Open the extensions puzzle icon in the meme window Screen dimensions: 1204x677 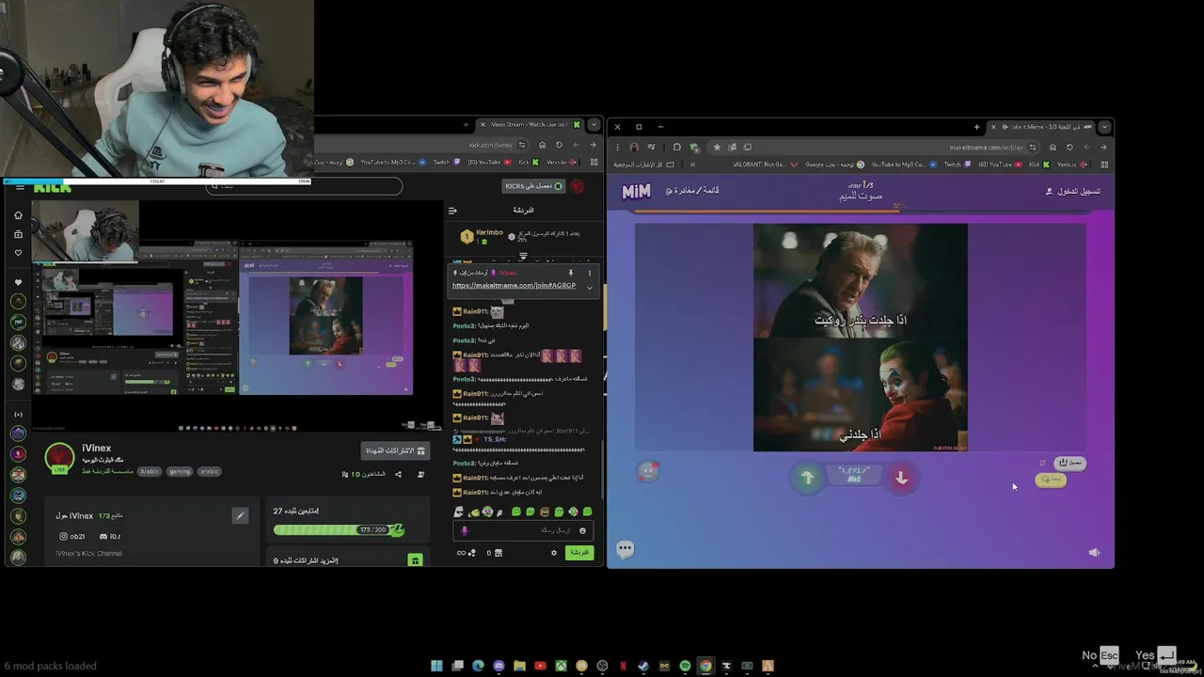(x=677, y=147)
